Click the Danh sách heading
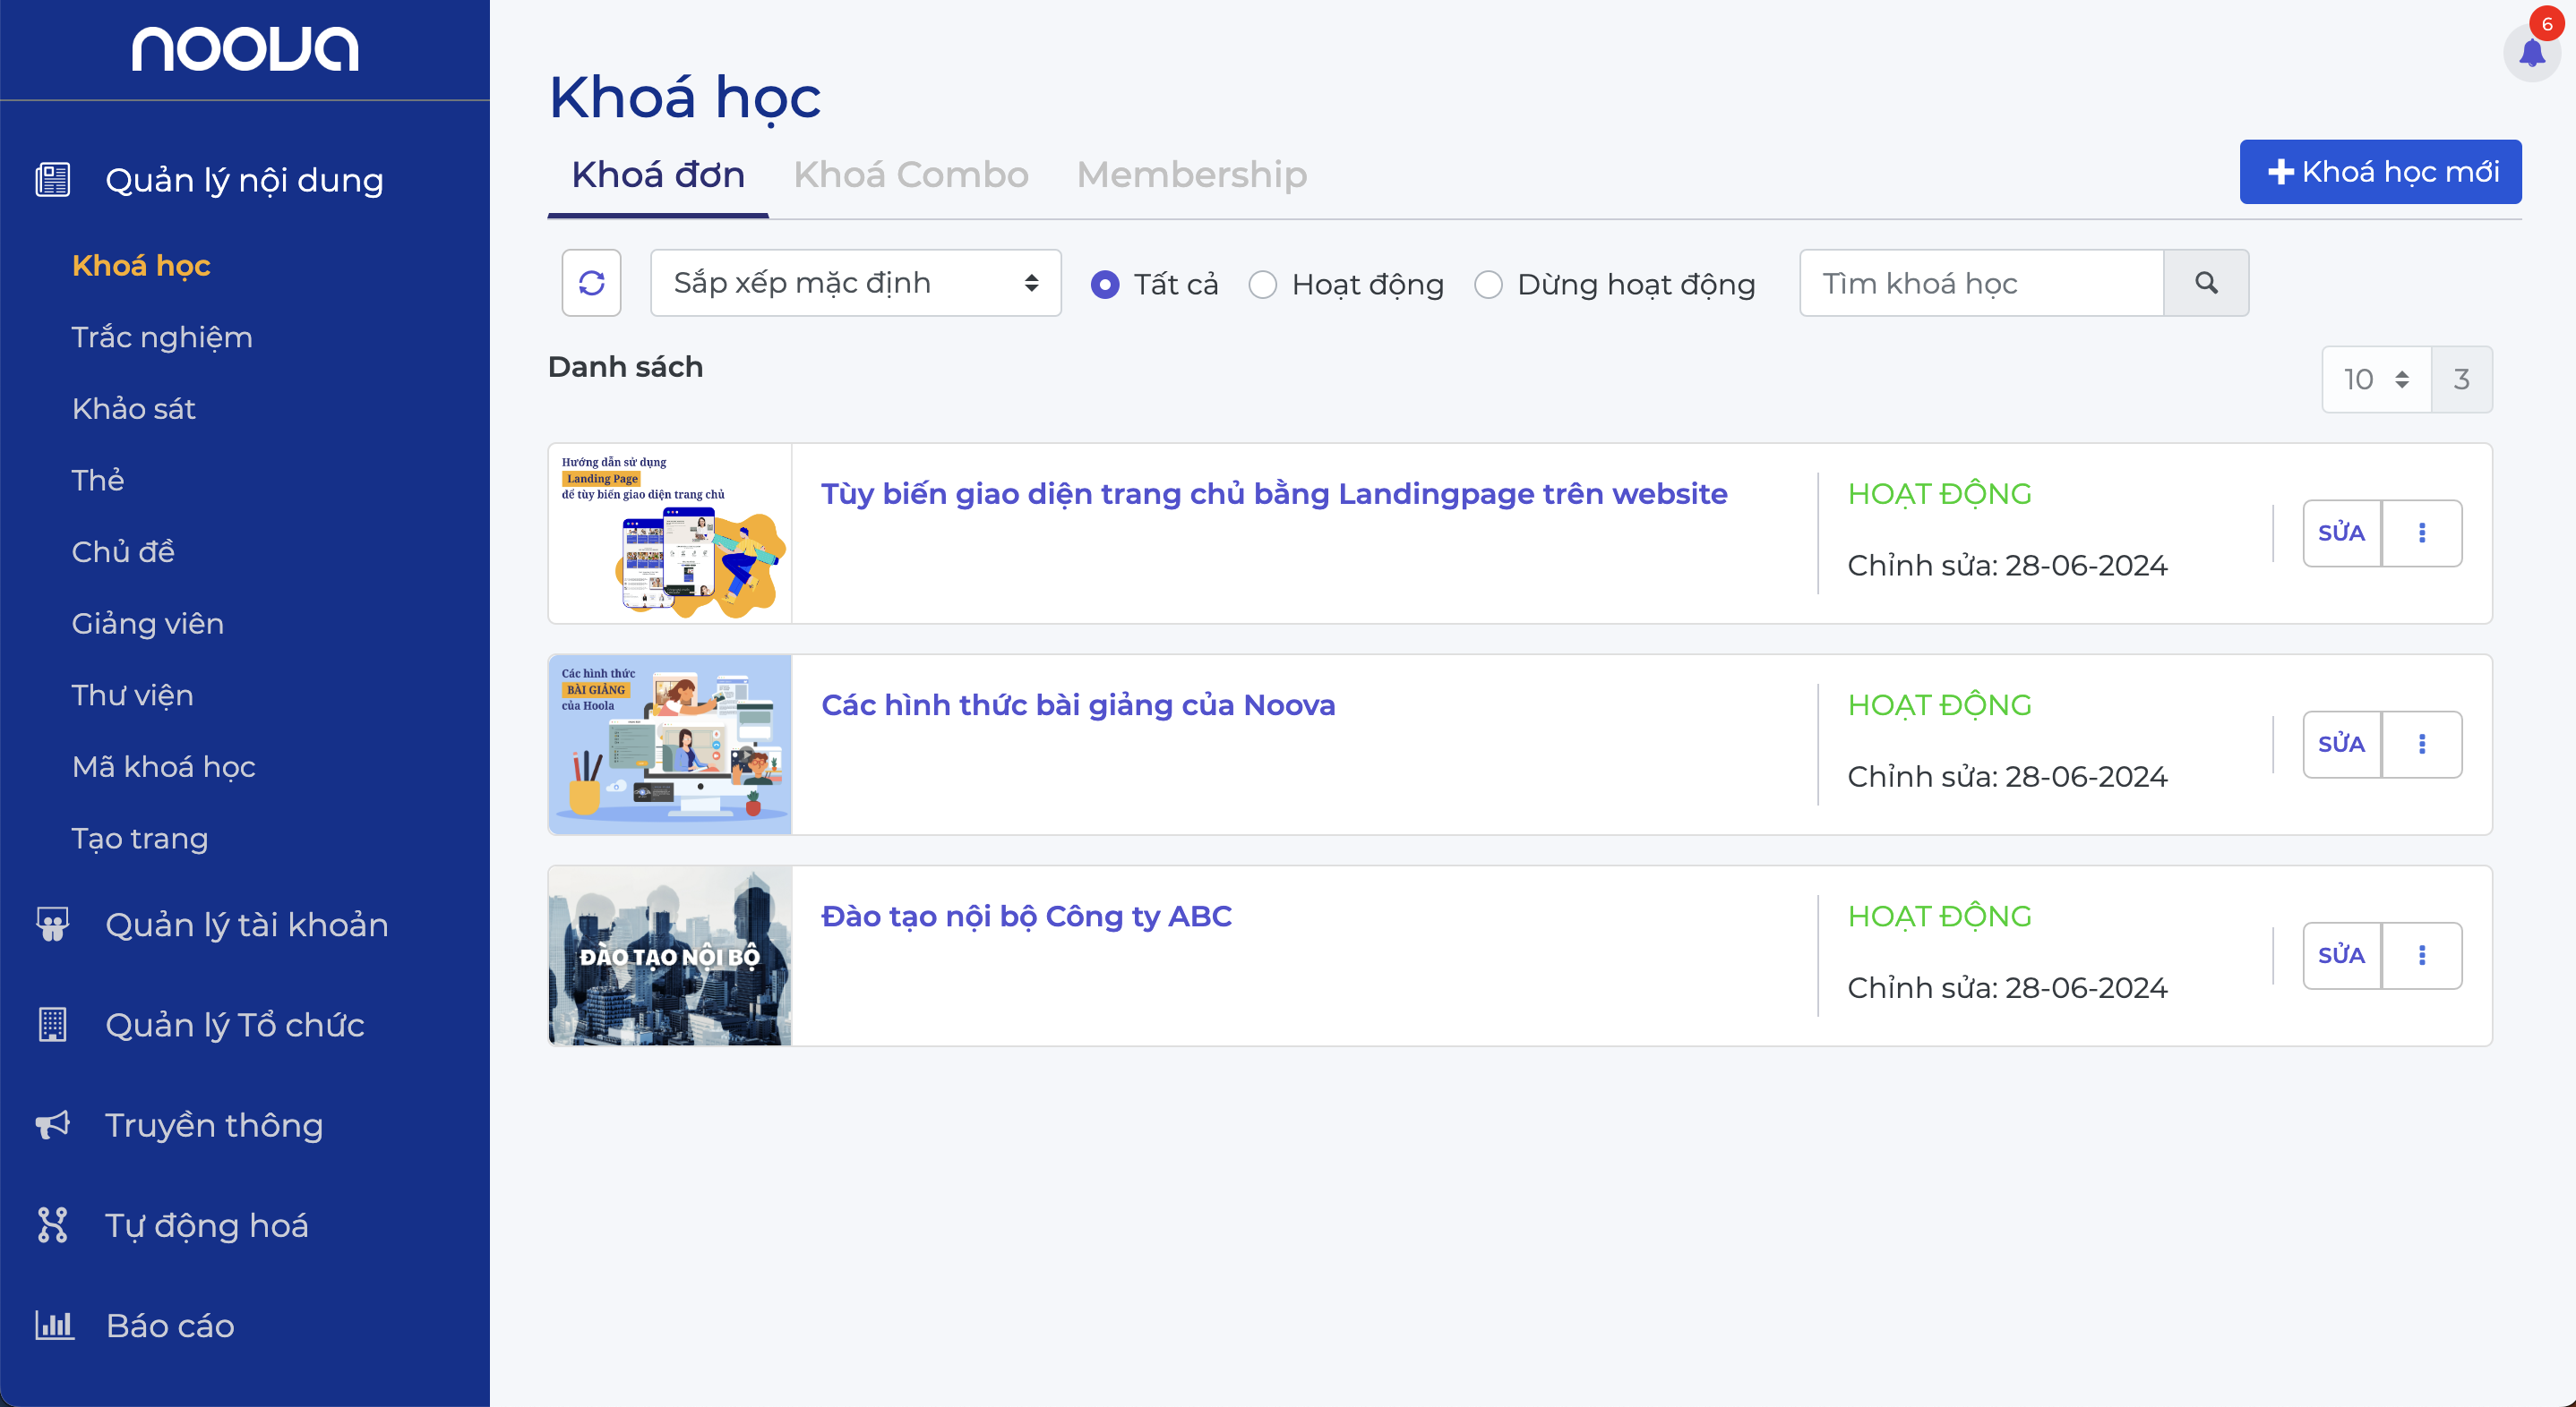Image resolution: width=2576 pixels, height=1407 pixels. point(625,367)
